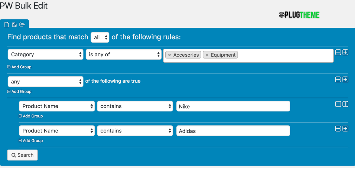This screenshot has width=355, height=177.
Task: Open the 'contains' dropdown in the Nike row
Action: (x=135, y=106)
